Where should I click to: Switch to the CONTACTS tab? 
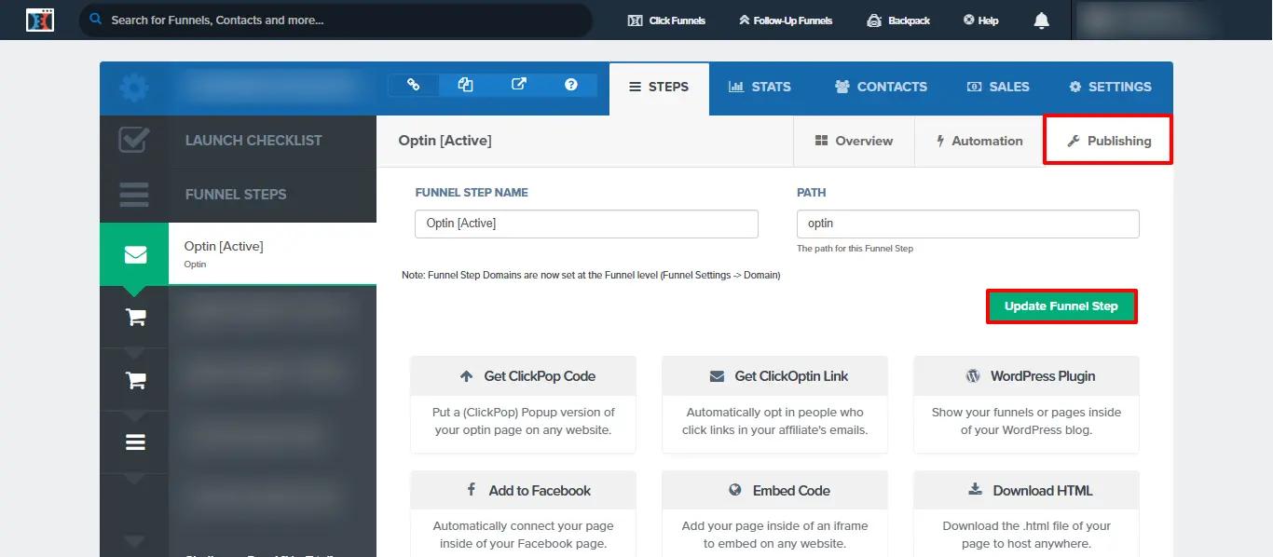(x=881, y=87)
